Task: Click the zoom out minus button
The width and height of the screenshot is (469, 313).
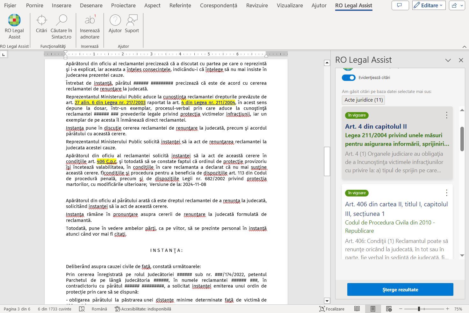Action: pyautogui.click(x=401, y=309)
